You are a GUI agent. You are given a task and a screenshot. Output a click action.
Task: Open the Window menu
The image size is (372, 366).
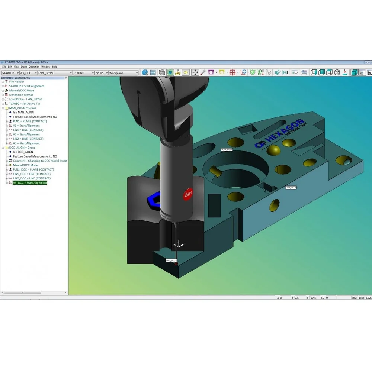(x=45, y=67)
